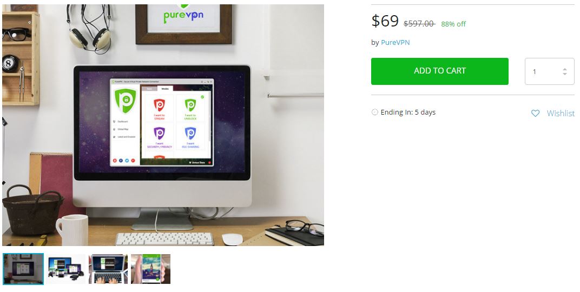Open Dashboard in the VPN sidebar

(x=121, y=122)
